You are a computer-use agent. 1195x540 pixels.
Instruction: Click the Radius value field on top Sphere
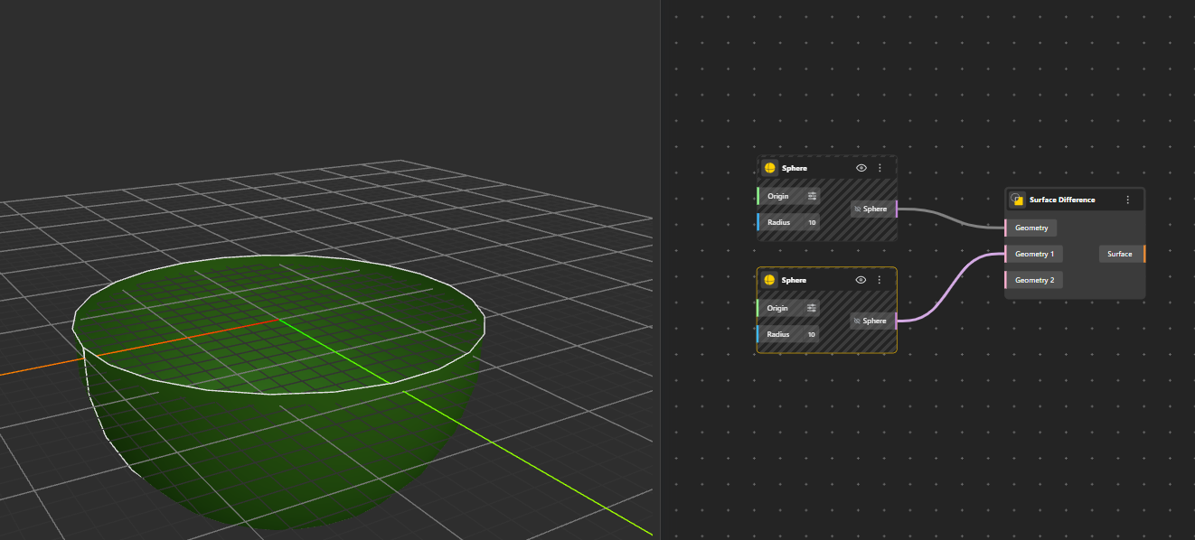tap(811, 222)
